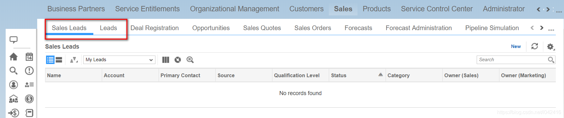Switch to the Leads tab
The height and width of the screenshot is (118, 564).
pyautogui.click(x=108, y=28)
